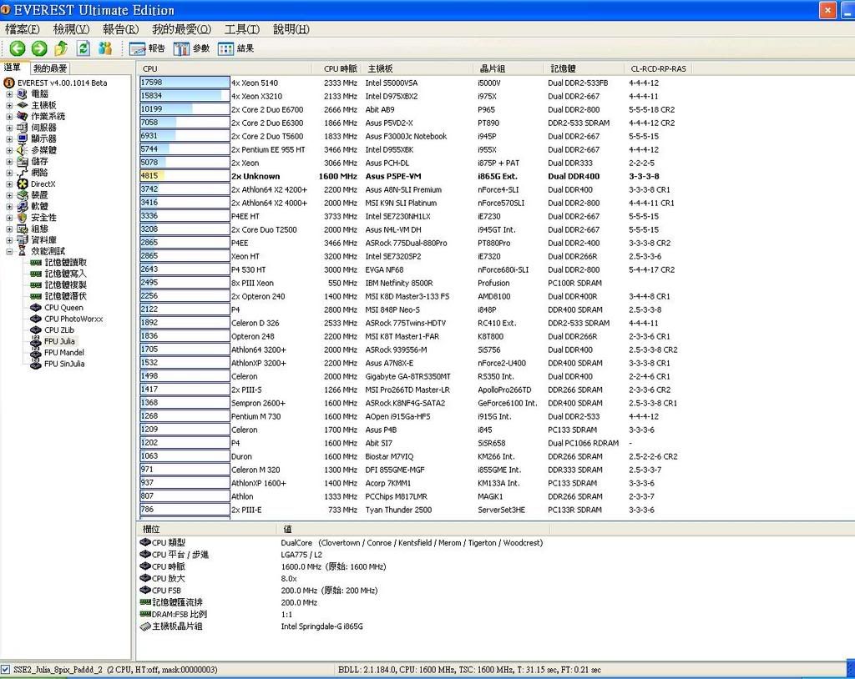Switch to the 我的最愛 favorites tab

pyautogui.click(x=49, y=68)
